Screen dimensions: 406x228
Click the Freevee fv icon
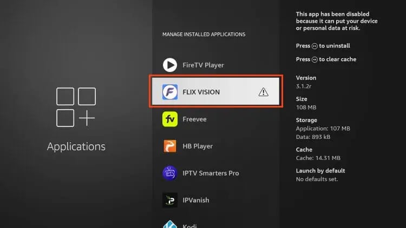point(170,119)
